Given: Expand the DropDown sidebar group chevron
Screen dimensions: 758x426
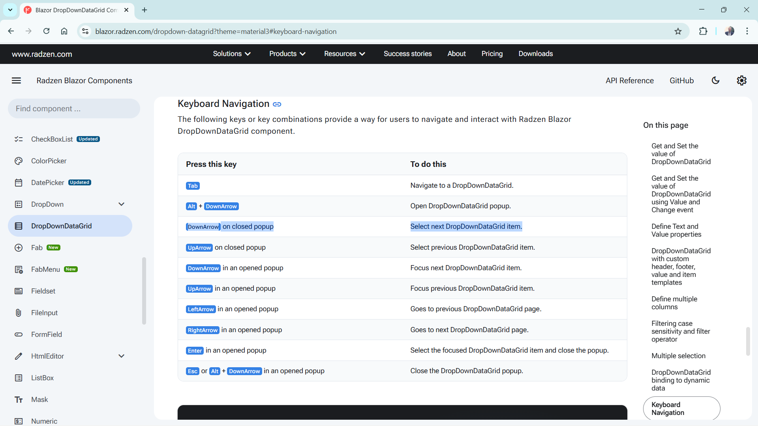Looking at the screenshot, I should (121, 204).
